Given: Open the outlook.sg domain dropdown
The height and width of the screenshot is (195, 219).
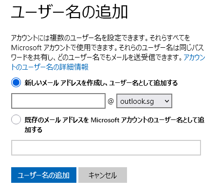Looking at the screenshot, I should pos(144,101).
